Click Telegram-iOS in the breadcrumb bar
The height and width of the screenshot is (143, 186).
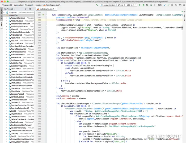[x=7, y=5]
